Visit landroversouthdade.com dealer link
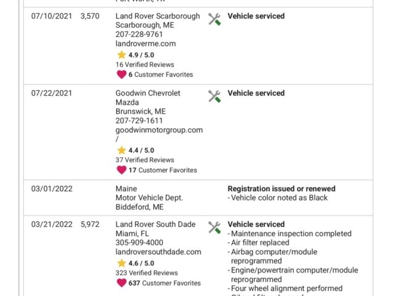This screenshot has width=395, height=296. click(x=158, y=252)
